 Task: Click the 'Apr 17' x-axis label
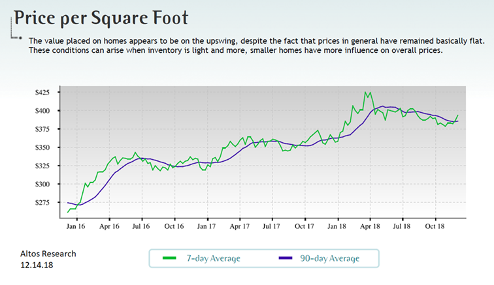click(x=239, y=226)
